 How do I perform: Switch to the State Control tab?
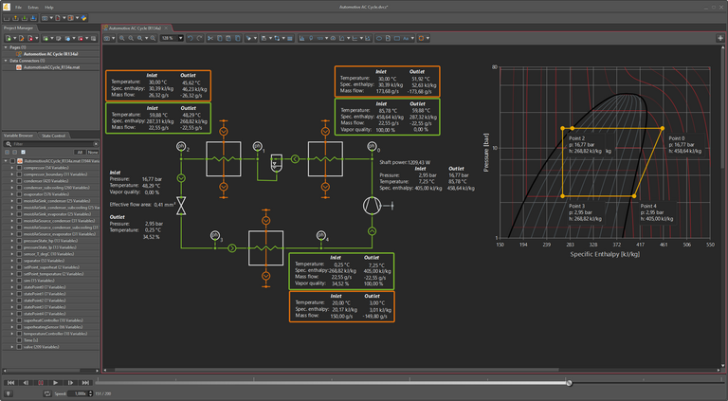[54, 136]
